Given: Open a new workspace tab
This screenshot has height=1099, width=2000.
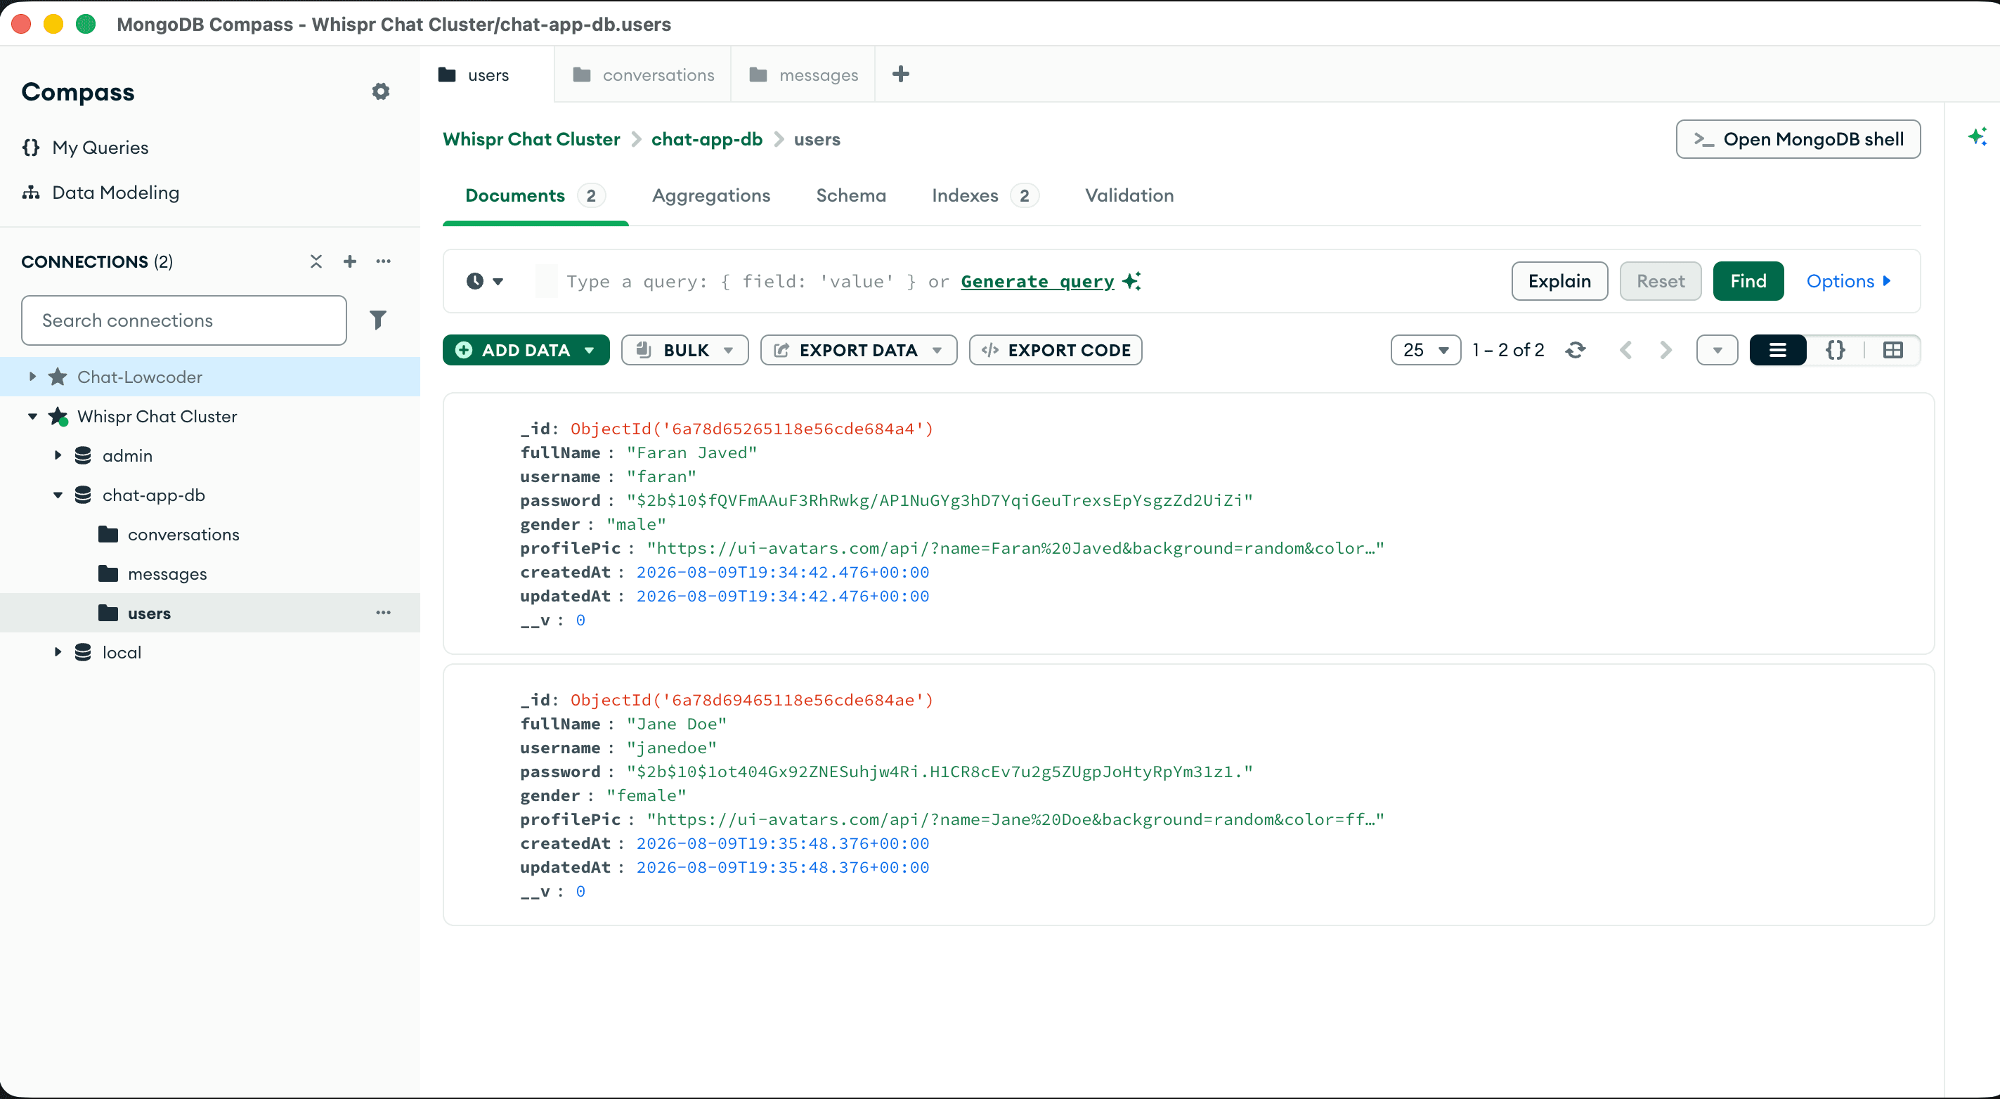Looking at the screenshot, I should [x=901, y=74].
